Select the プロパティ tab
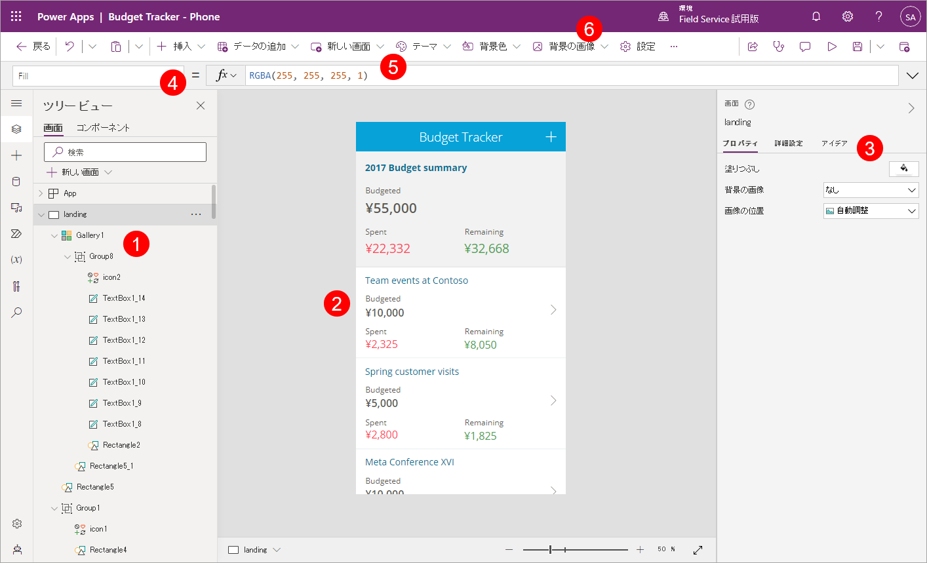 (x=740, y=144)
